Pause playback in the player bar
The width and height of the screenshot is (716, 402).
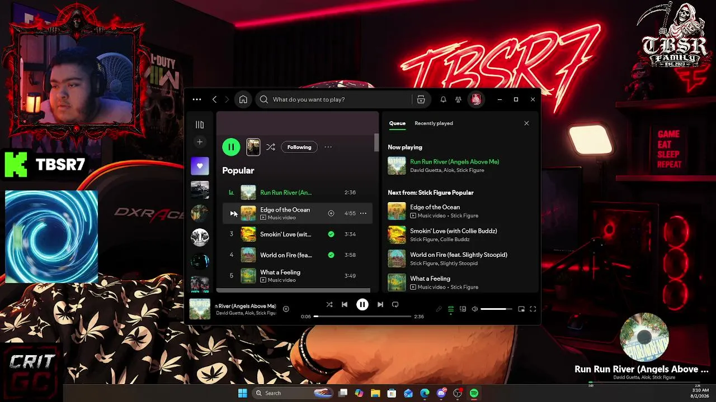click(362, 304)
